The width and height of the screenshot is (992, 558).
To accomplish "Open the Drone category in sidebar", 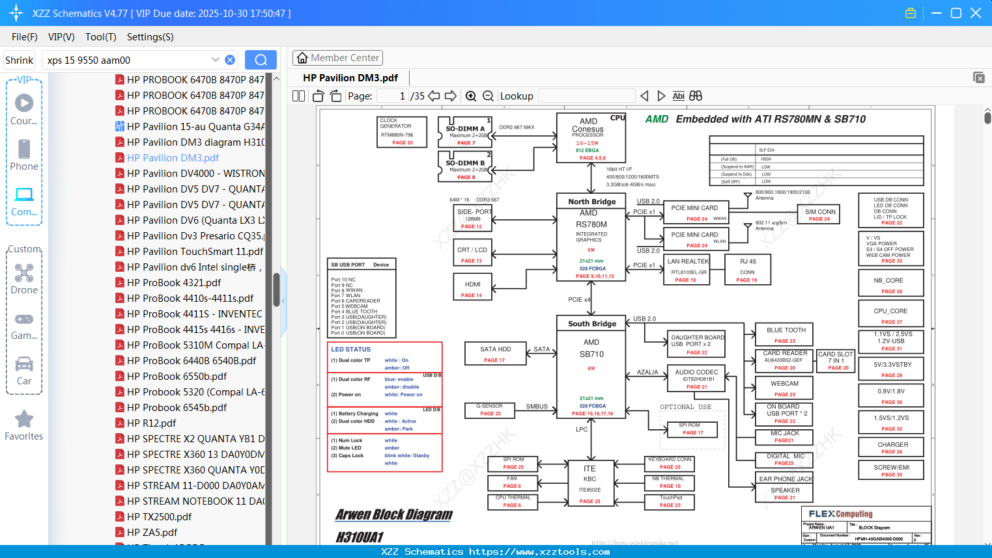I will (24, 279).
